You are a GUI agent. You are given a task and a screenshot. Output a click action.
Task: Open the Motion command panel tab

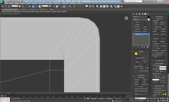[x=142, y=14]
